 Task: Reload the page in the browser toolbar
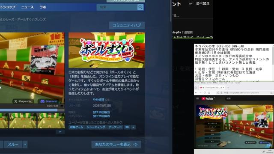pos(205,93)
